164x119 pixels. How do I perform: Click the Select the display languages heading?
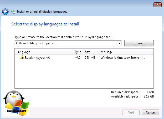pyautogui.click(x=45, y=24)
